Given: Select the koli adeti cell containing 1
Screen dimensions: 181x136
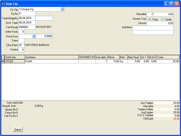Looking at the screenshot, I should (101, 61).
